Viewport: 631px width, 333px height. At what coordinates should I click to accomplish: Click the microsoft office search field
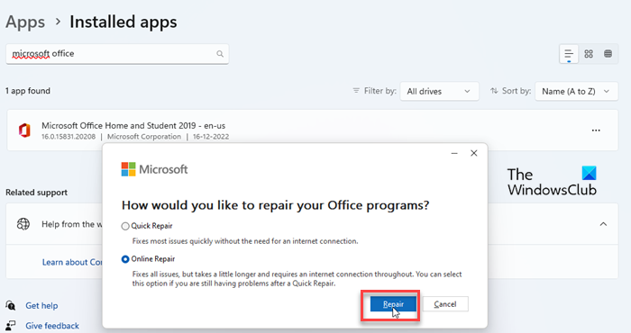pyautogui.click(x=117, y=54)
